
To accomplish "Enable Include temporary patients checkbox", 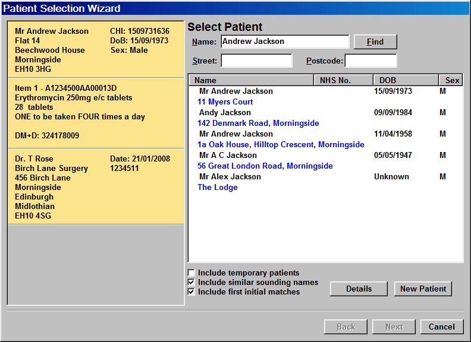I will tap(191, 273).
